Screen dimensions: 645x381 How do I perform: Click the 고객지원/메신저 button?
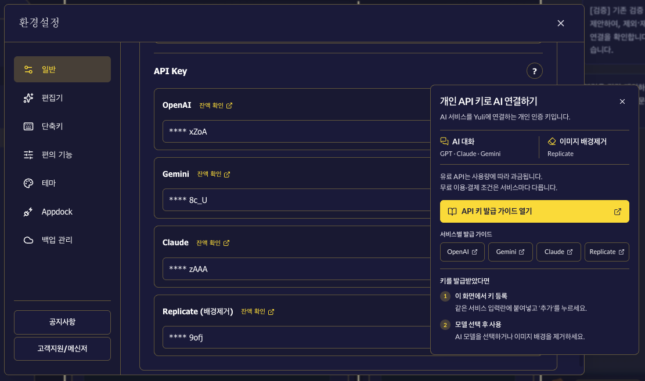62,349
